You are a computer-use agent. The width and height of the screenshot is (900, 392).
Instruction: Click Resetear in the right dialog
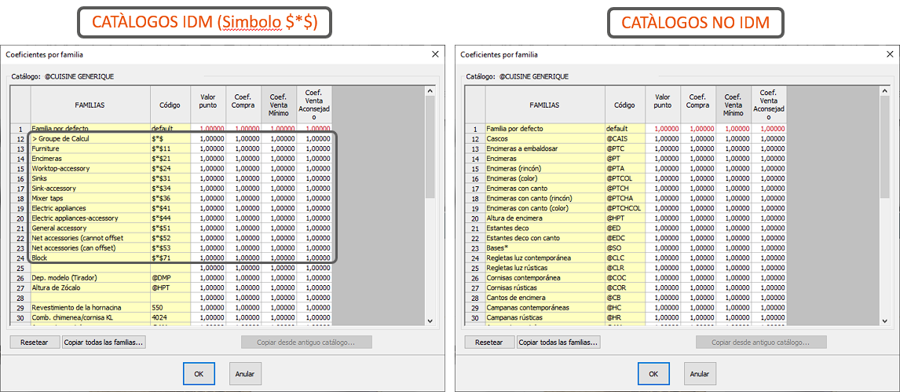tap(488, 343)
